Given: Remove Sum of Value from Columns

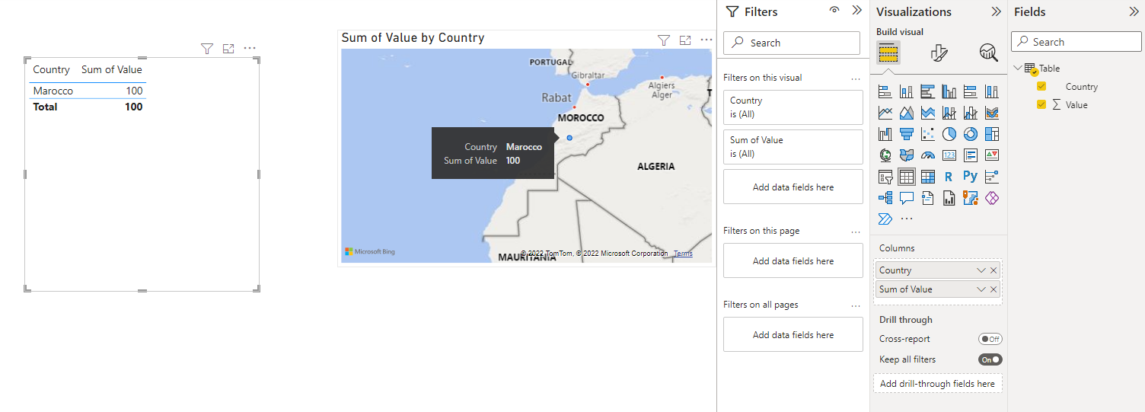Looking at the screenshot, I should (x=994, y=289).
